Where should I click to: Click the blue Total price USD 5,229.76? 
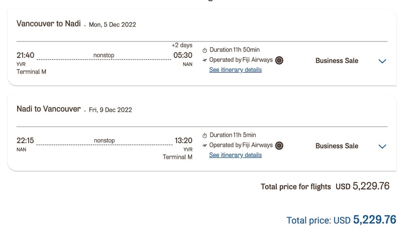pyautogui.click(x=341, y=220)
